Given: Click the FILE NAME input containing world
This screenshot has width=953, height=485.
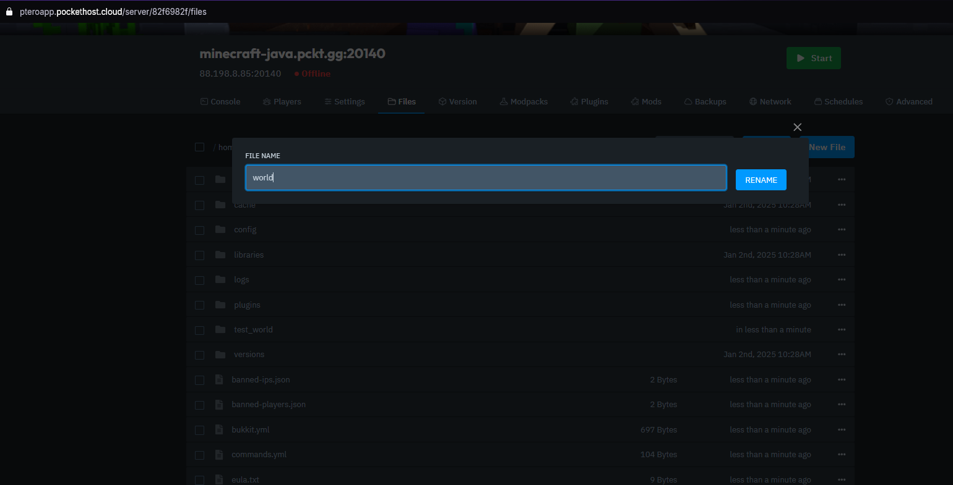Looking at the screenshot, I should click(x=486, y=177).
